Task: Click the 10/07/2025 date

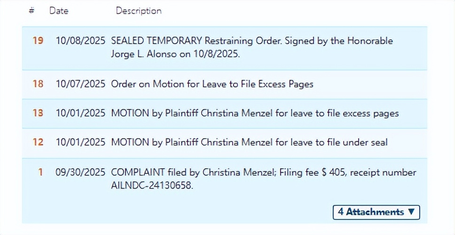Action: 80,84
